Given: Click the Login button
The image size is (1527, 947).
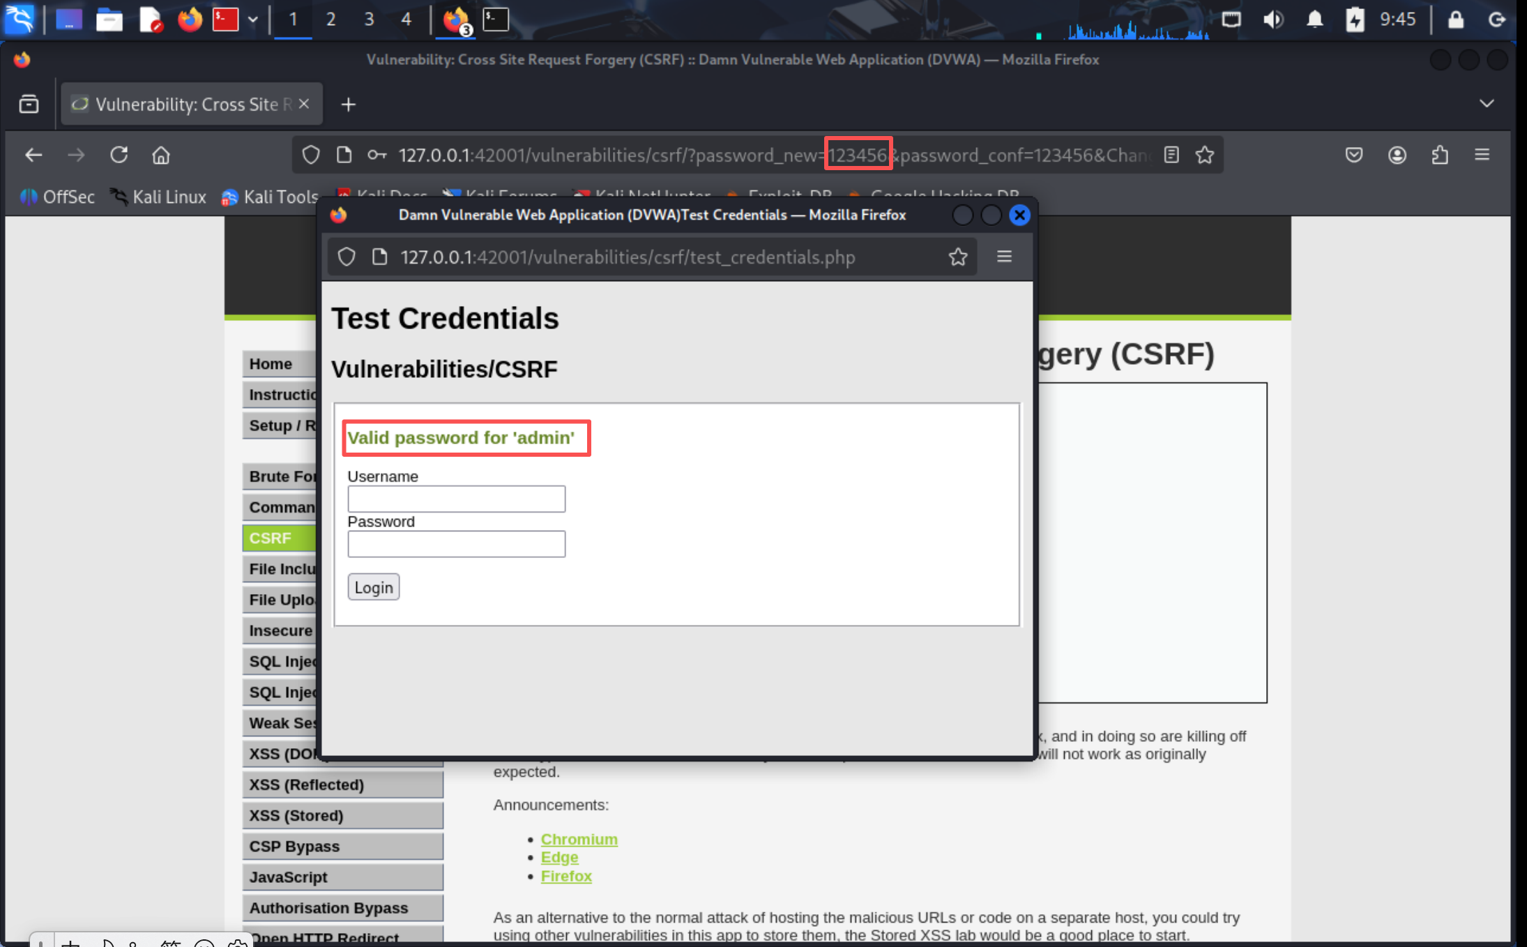Looking at the screenshot, I should click(373, 587).
